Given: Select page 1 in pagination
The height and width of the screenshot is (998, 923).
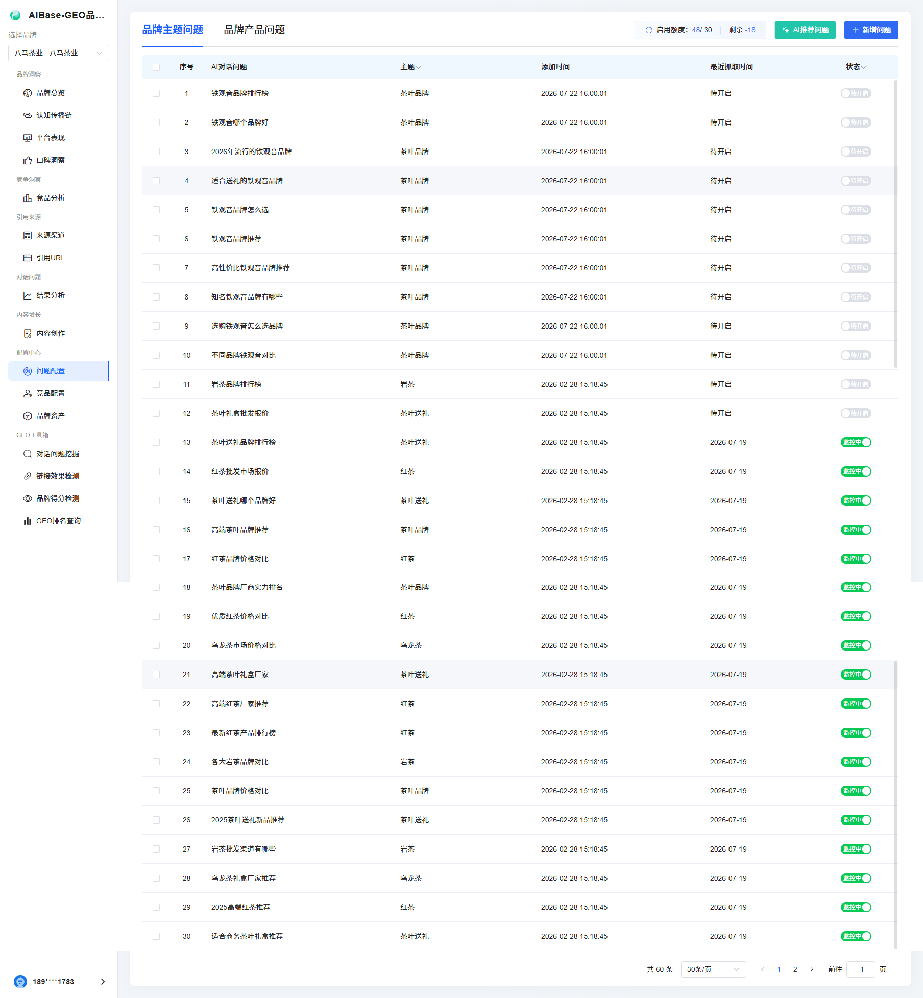Looking at the screenshot, I should [x=779, y=969].
